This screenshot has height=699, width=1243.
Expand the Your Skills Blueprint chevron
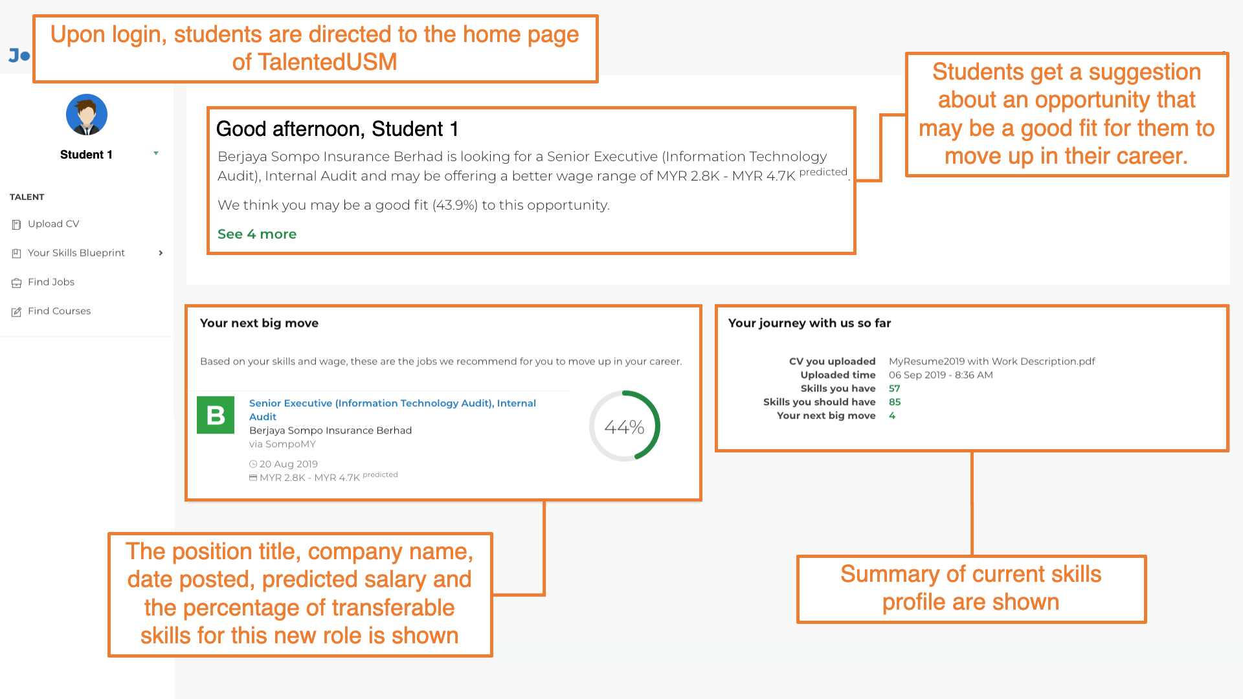[x=161, y=253]
